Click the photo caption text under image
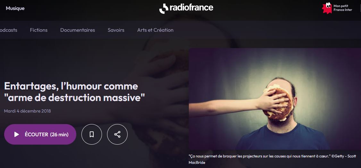This screenshot has width=361, height=168. 273,159
